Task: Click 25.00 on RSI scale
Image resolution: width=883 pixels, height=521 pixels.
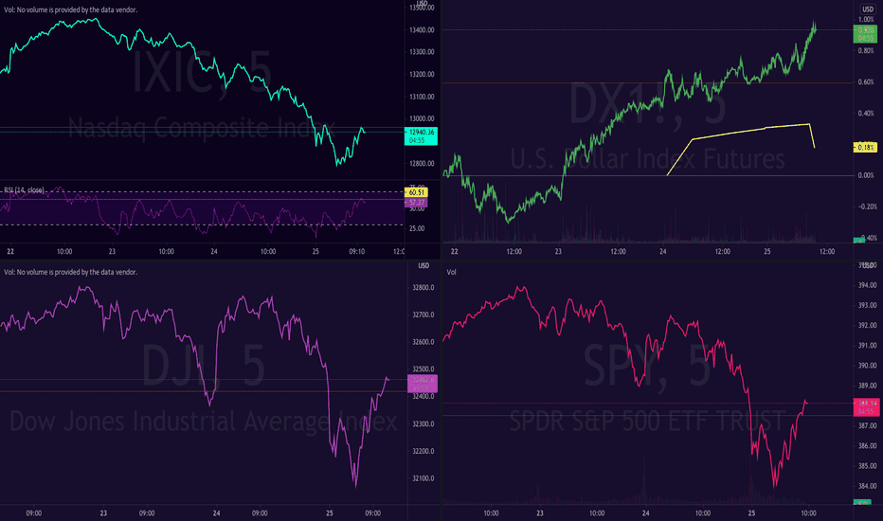Action: [417, 228]
